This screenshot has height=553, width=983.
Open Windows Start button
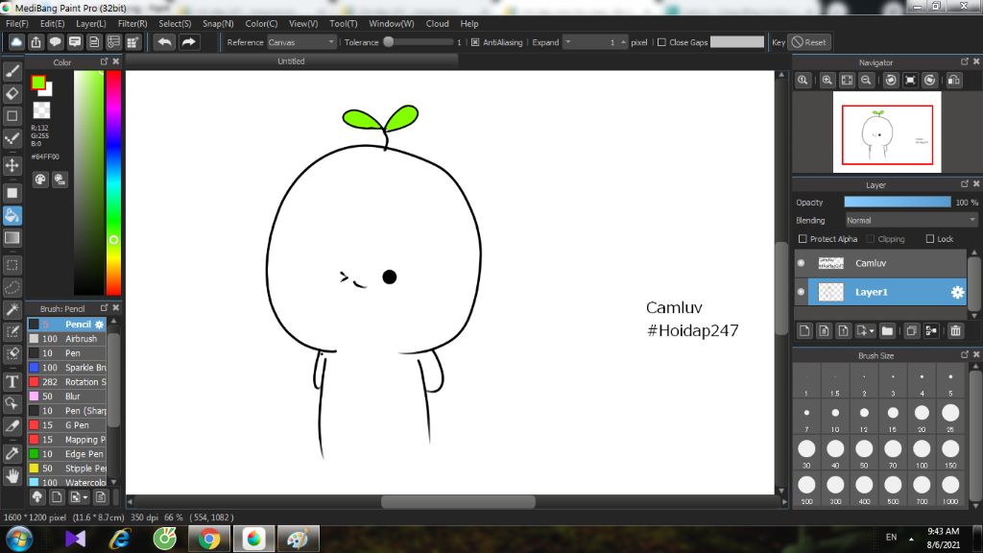(19, 539)
